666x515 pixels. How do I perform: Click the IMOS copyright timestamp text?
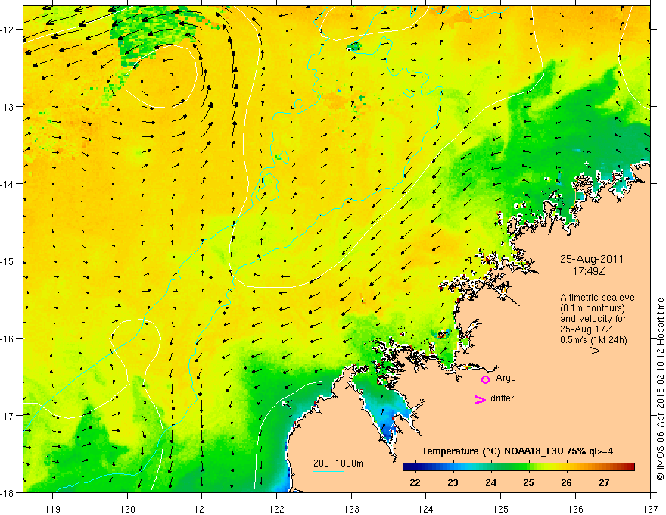[661, 389]
